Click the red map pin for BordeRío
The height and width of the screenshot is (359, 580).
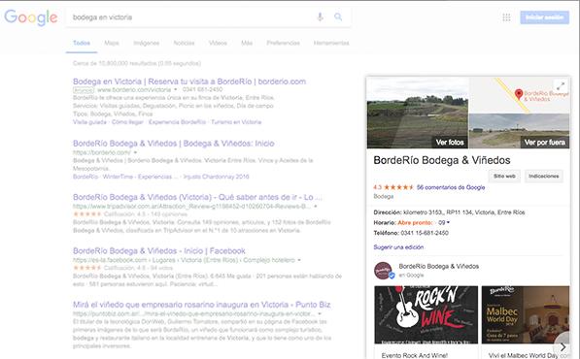(519, 94)
